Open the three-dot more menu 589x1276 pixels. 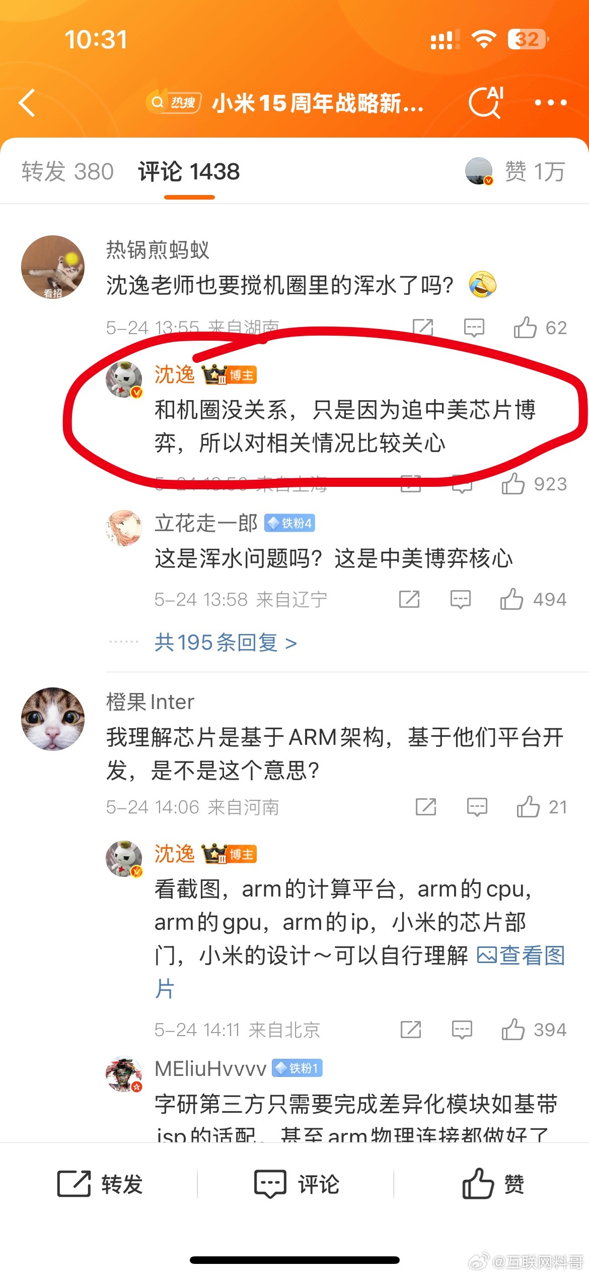pos(551,103)
